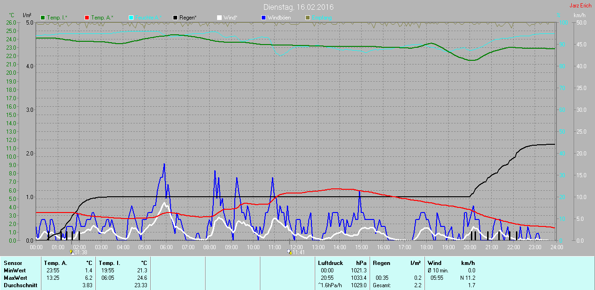Select the Durchschnitt row label
The width and height of the screenshot is (595, 290).
pos(20,285)
